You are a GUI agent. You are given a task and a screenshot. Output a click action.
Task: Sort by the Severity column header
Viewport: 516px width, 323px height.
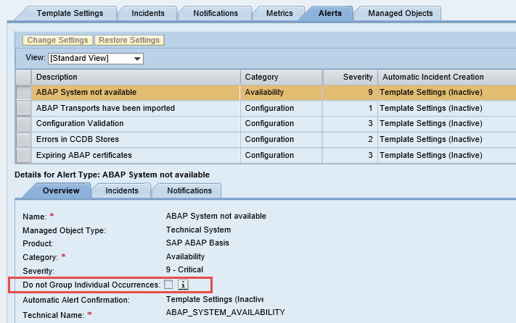tap(350, 77)
